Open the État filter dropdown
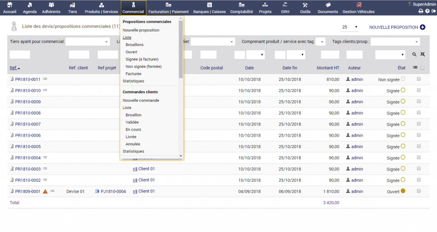This screenshot has height=232, width=437. (x=390, y=55)
